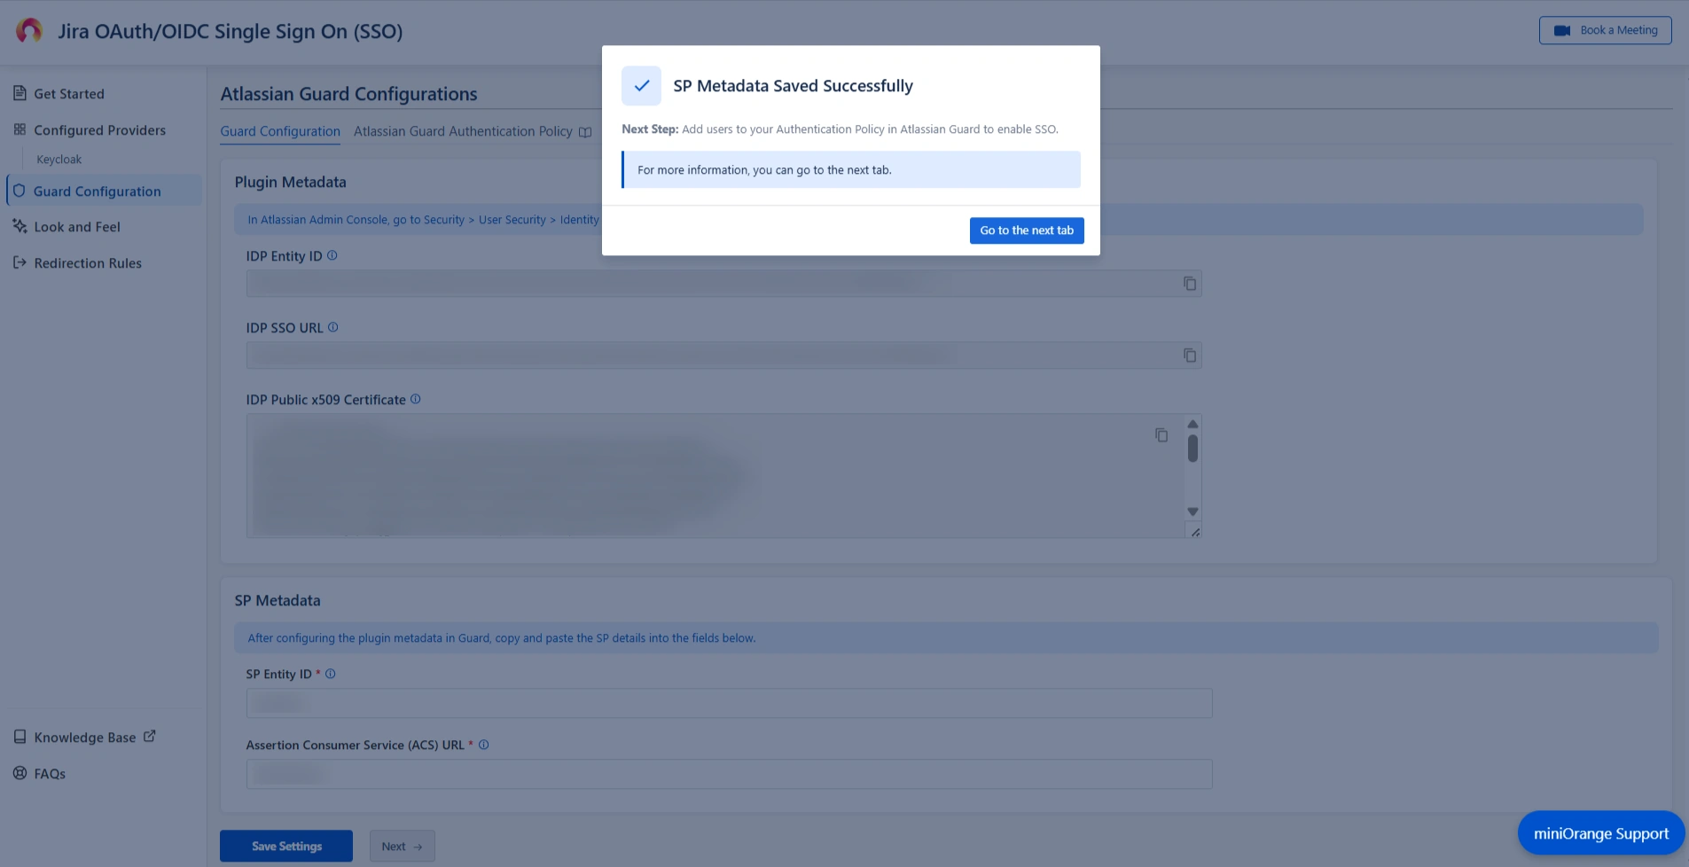Click the Get Started document icon
Viewport: 1689px width, 867px height.
pos(20,93)
